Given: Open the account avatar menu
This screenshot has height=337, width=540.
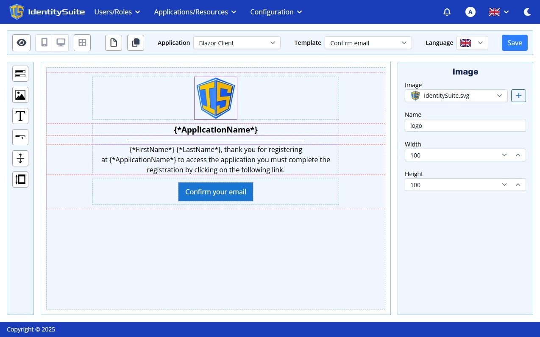Looking at the screenshot, I should point(470,12).
